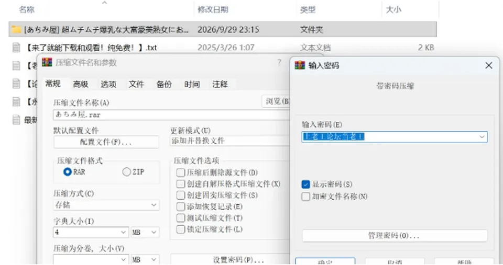
Task: Click the folder icon of the あちみ屋 folder row
Action: point(16,29)
